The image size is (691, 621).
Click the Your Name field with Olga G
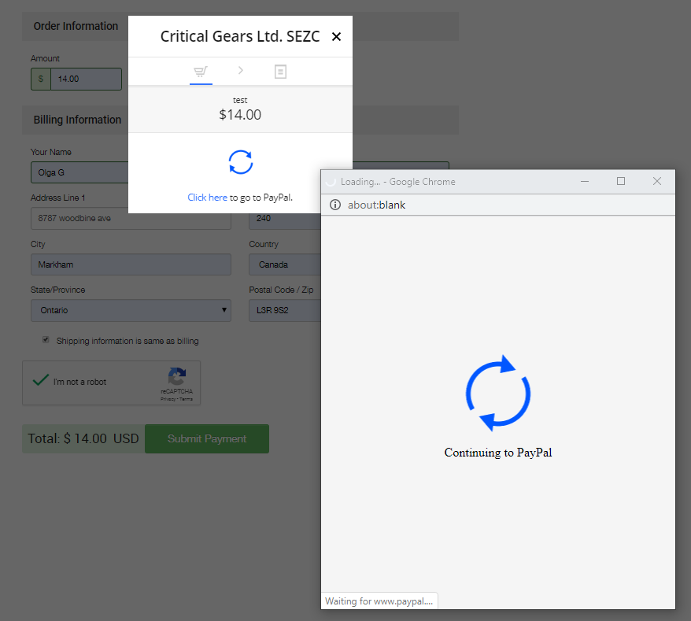click(79, 172)
